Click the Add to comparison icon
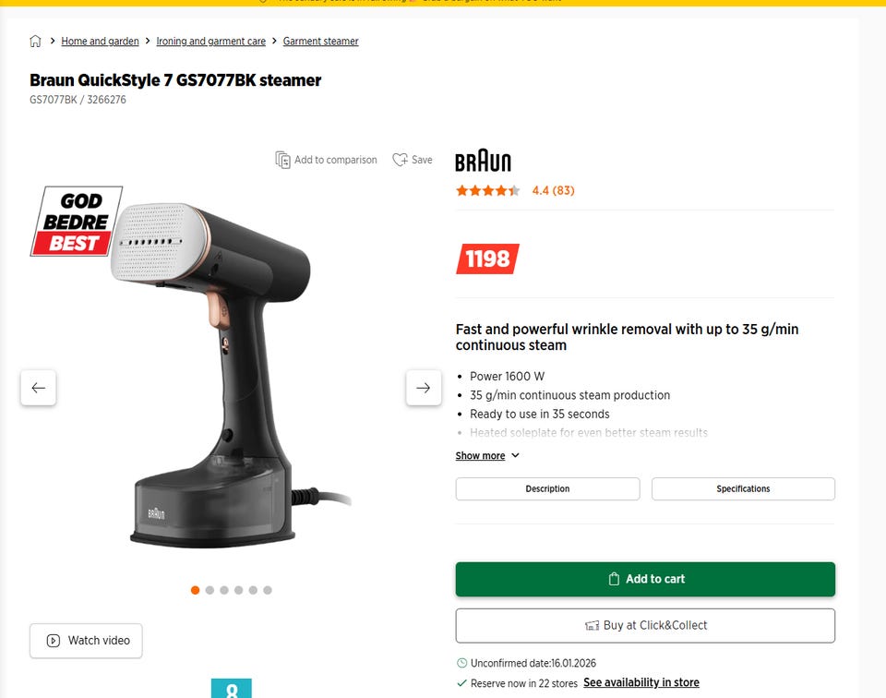886x698 pixels. pos(282,160)
